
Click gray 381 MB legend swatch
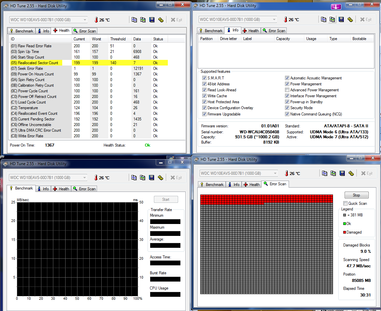pyautogui.click(x=345, y=215)
